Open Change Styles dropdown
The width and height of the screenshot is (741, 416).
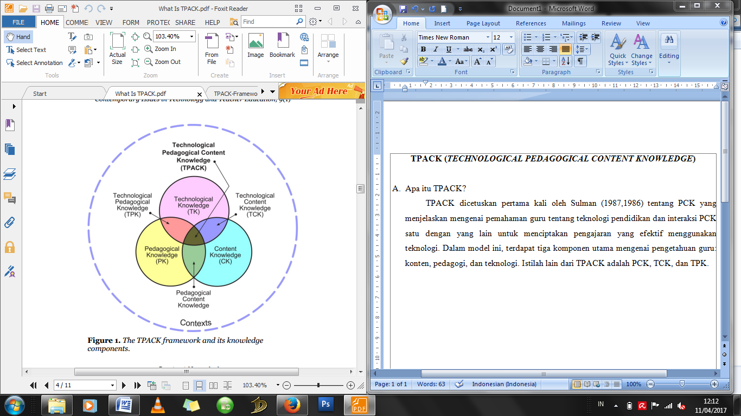(642, 50)
